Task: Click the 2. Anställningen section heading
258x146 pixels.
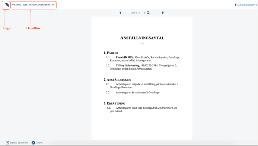Action: (x=117, y=80)
